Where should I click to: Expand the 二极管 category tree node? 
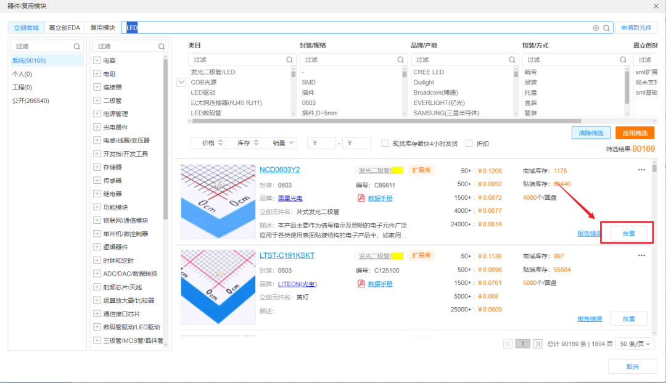[x=97, y=101]
